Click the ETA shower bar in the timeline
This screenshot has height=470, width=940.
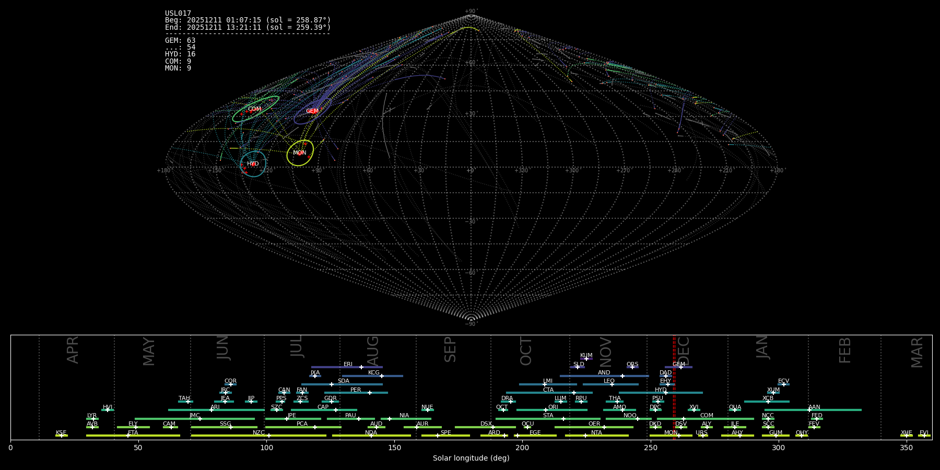click(133, 436)
